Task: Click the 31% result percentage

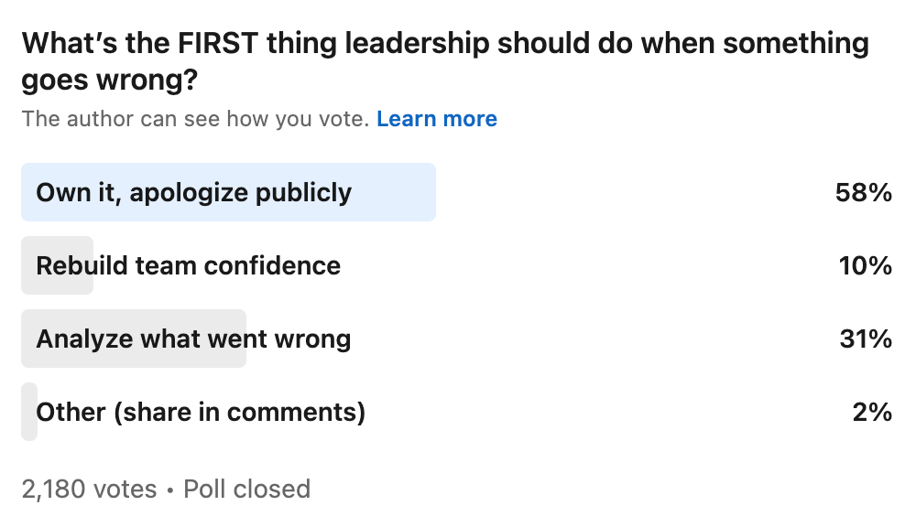Action: pyautogui.click(x=866, y=339)
